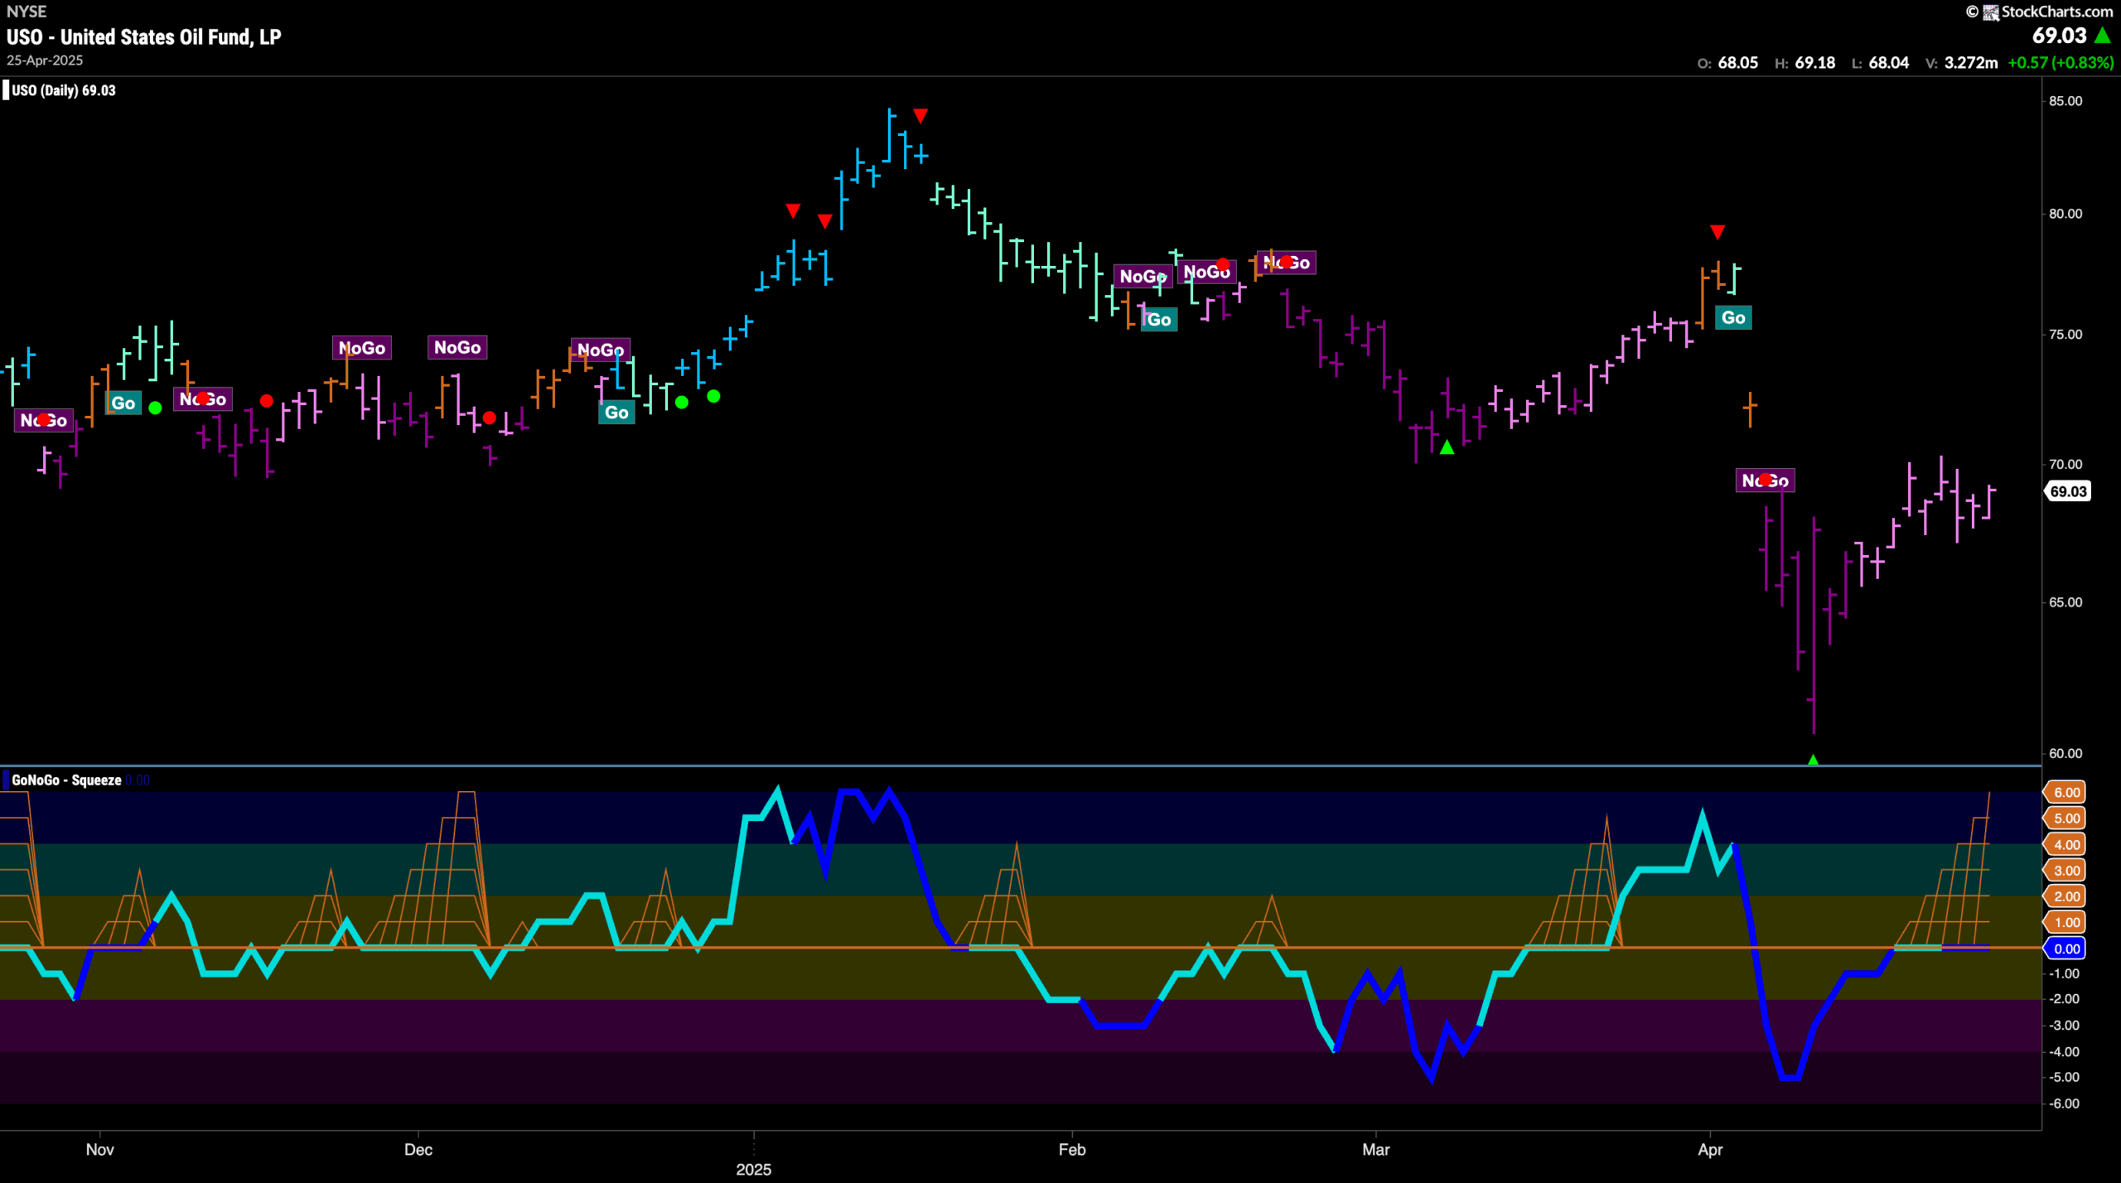Click the Feb label on time axis
This screenshot has width=2121, height=1183.
(x=1071, y=1150)
